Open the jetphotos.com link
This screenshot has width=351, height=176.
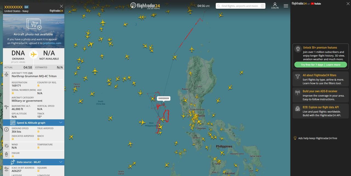point(52,43)
